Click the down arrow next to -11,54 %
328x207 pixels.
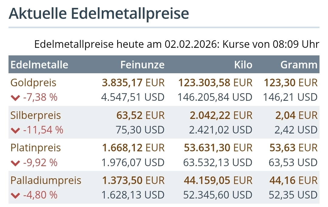point(15,130)
